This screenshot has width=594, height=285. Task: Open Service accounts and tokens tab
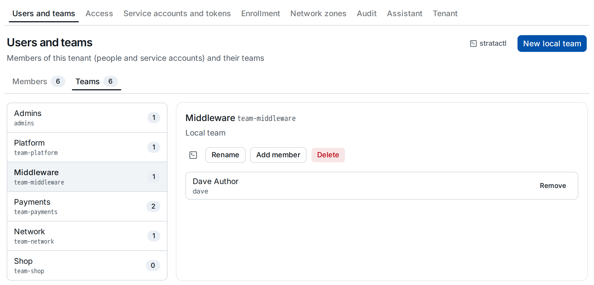177,13
